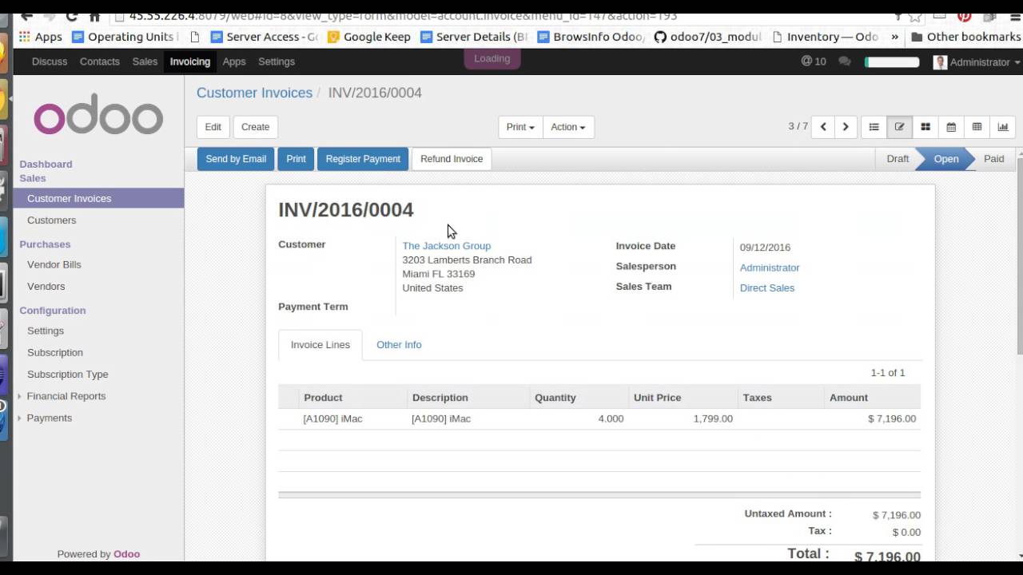Image resolution: width=1023 pixels, height=575 pixels.
Task: Click the Create button
Action: (x=256, y=127)
